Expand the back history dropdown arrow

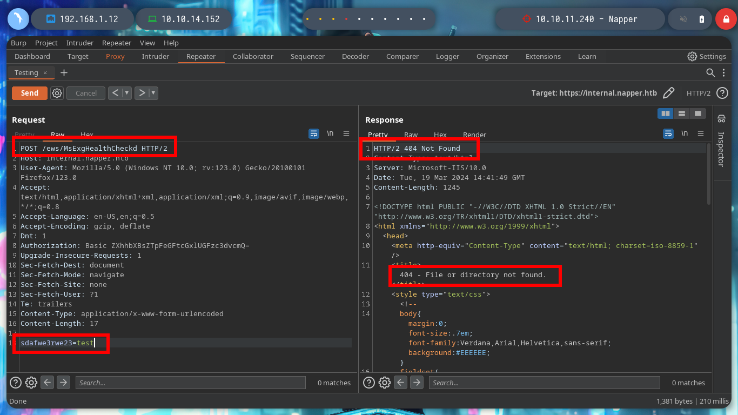coord(127,93)
